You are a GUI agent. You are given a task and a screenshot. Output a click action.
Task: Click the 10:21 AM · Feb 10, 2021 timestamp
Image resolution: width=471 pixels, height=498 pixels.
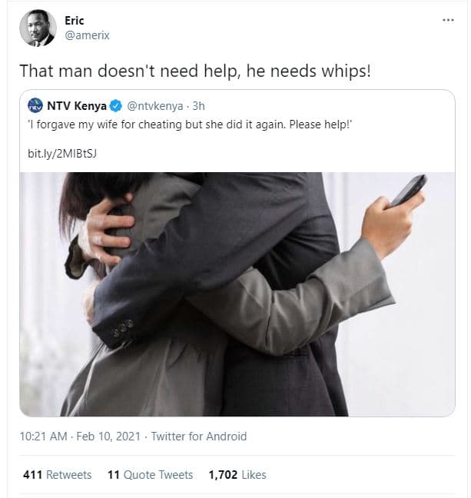79,437
